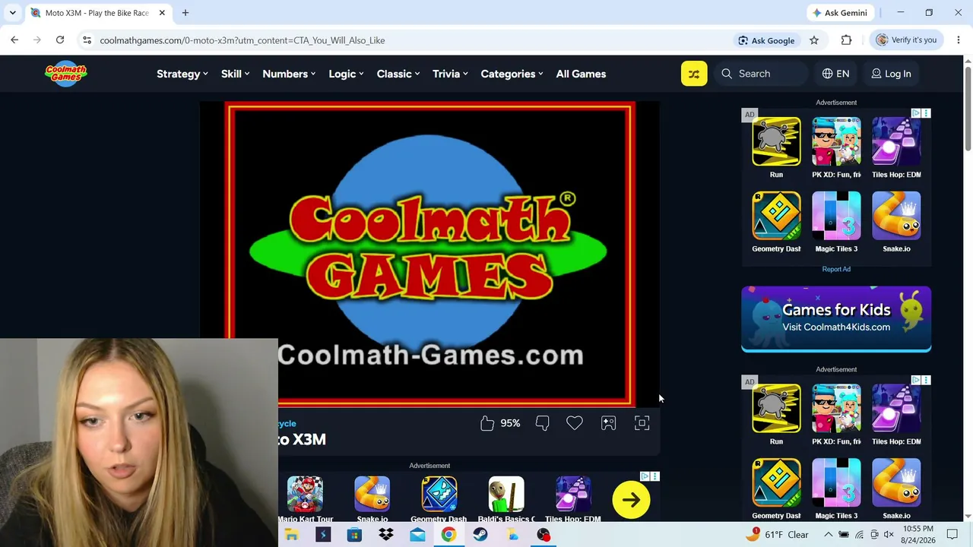The width and height of the screenshot is (973, 547).
Task: Open the Games for Kids Coolmath4Kids banner
Action: (x=836, y=319)
